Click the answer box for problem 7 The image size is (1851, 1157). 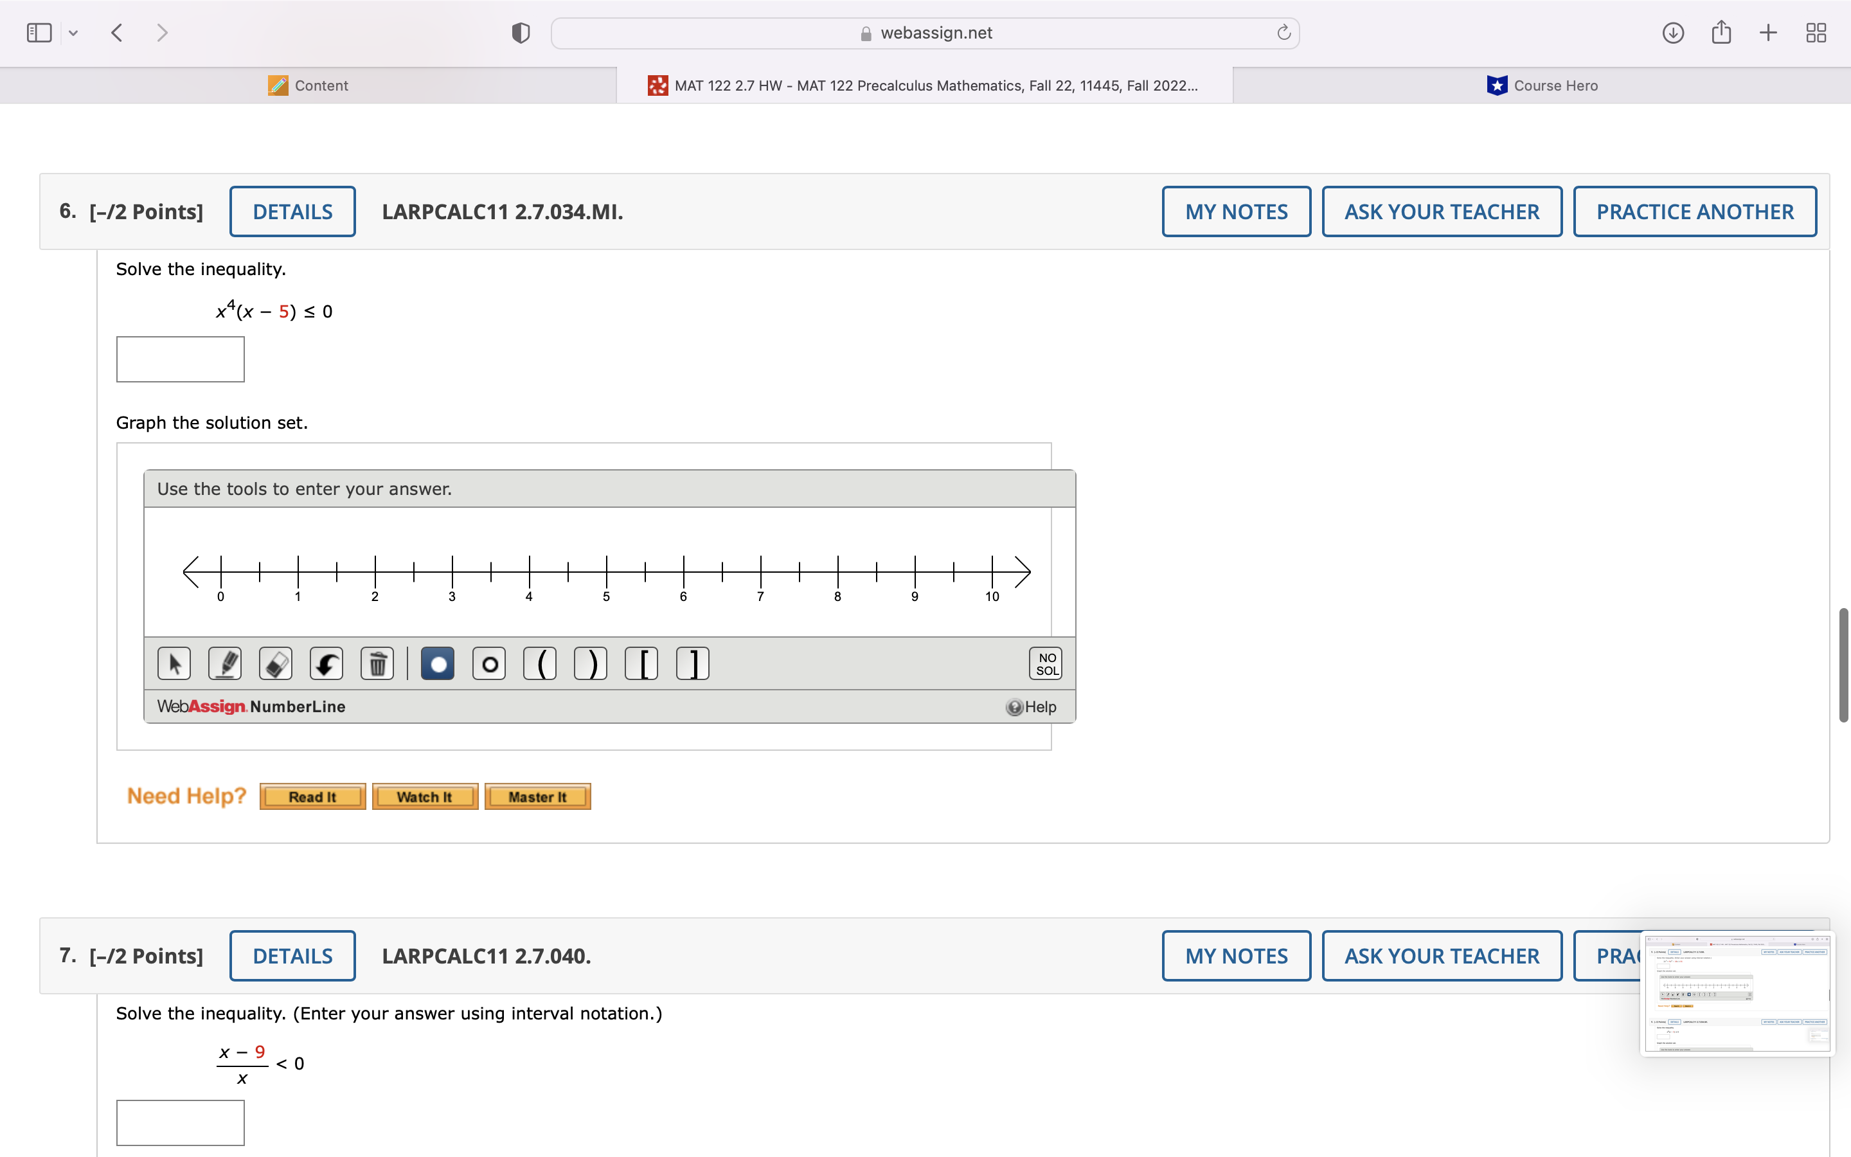click(x=180, y=1121)
